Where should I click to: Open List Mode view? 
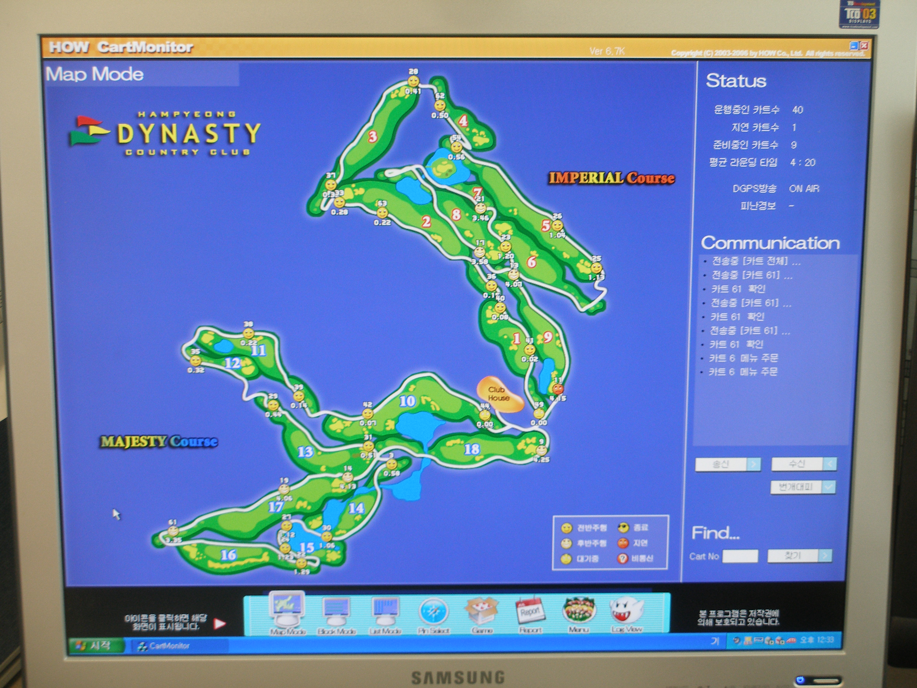click(385, 615)
